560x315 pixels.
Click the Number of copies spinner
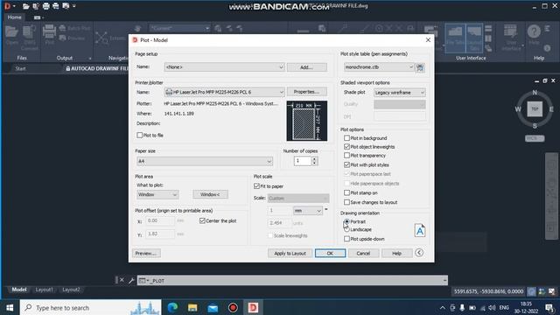(x=314, y=161)
